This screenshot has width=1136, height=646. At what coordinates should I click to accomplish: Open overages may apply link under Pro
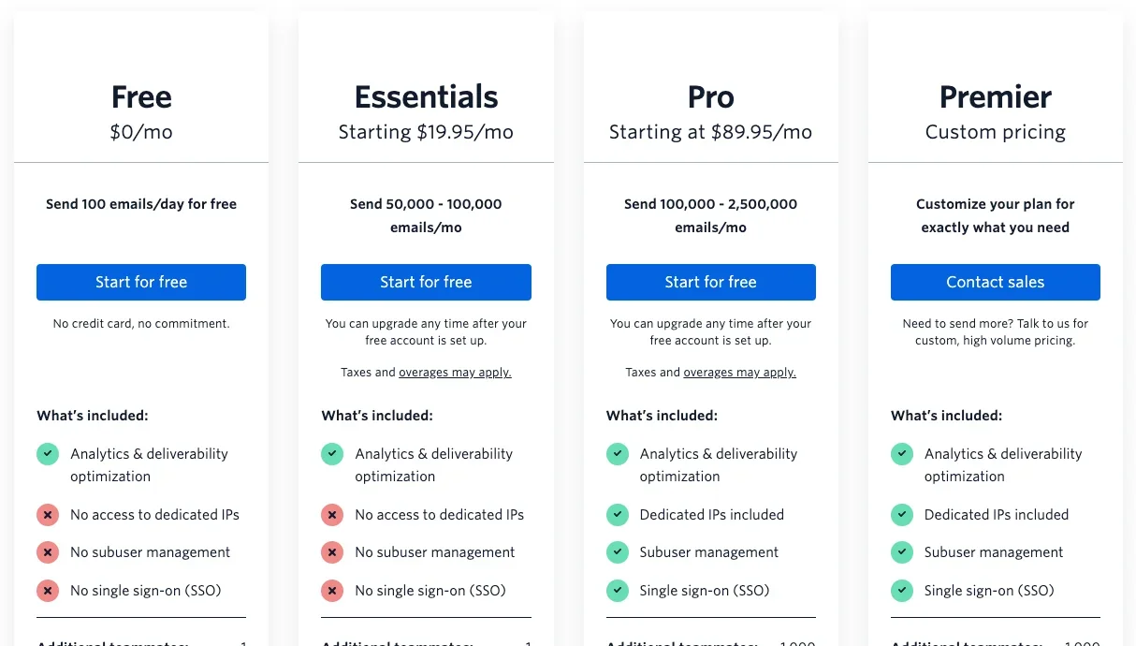coord(739,373)
